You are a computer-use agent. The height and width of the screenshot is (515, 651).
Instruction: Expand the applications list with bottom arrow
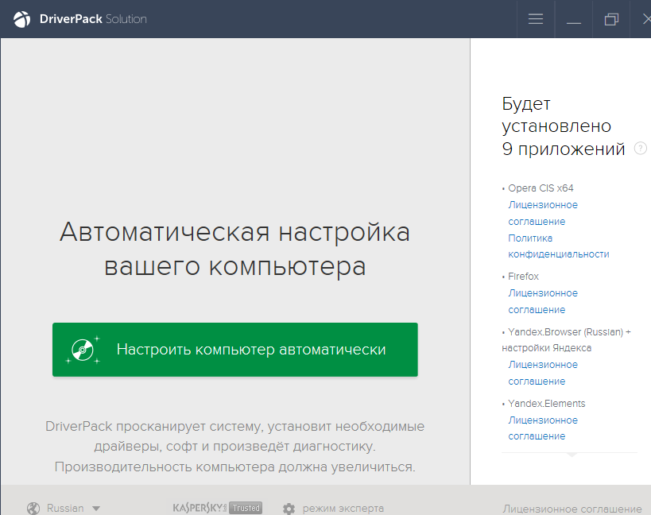(x=570, y=456)
